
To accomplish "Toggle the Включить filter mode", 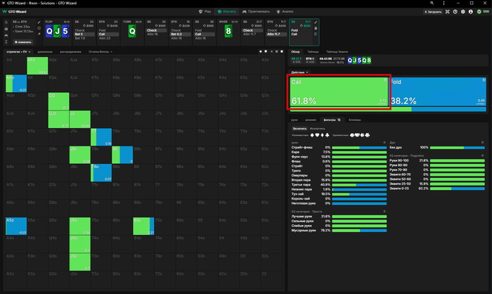I will click(299, 129).
